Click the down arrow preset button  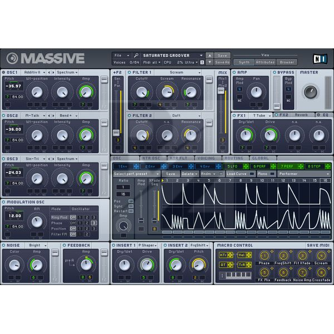tap(210, 62)
